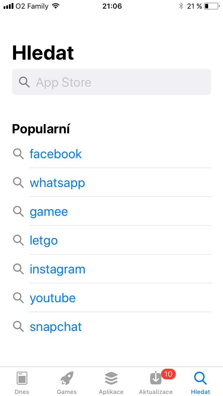Open the Dnes (Today) tab icon

[x=22, y=378]
